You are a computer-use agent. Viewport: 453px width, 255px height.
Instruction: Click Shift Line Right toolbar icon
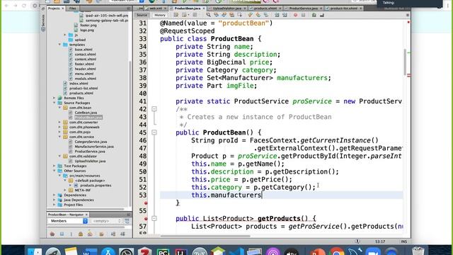click(x=285, y=15)
